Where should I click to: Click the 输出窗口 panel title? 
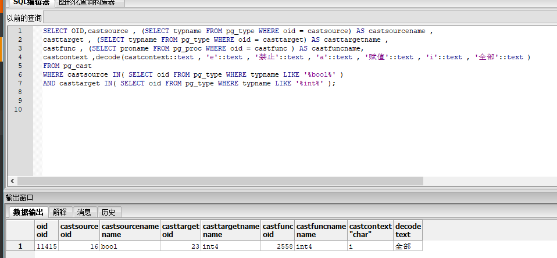click(20, 198)
